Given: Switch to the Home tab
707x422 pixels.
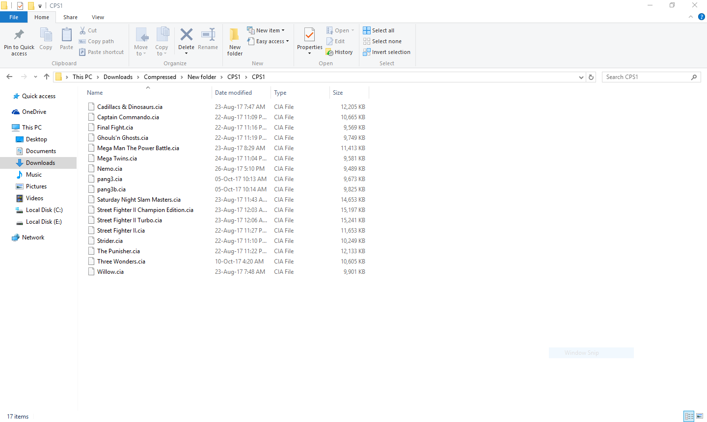Looking at the screenshot, I should point(42,17).
